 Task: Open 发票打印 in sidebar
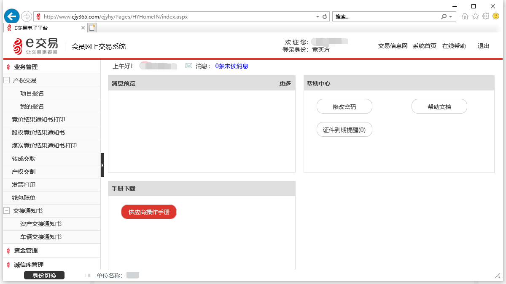click(24, 185)
